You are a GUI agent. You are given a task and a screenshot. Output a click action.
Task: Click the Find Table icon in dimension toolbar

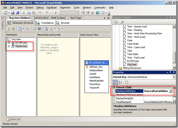coord(46,29)
